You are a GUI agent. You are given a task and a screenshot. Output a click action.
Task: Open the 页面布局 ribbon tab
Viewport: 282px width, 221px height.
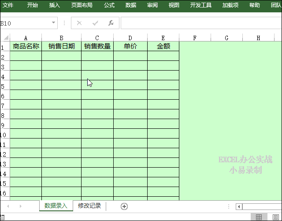coord(82,5)
